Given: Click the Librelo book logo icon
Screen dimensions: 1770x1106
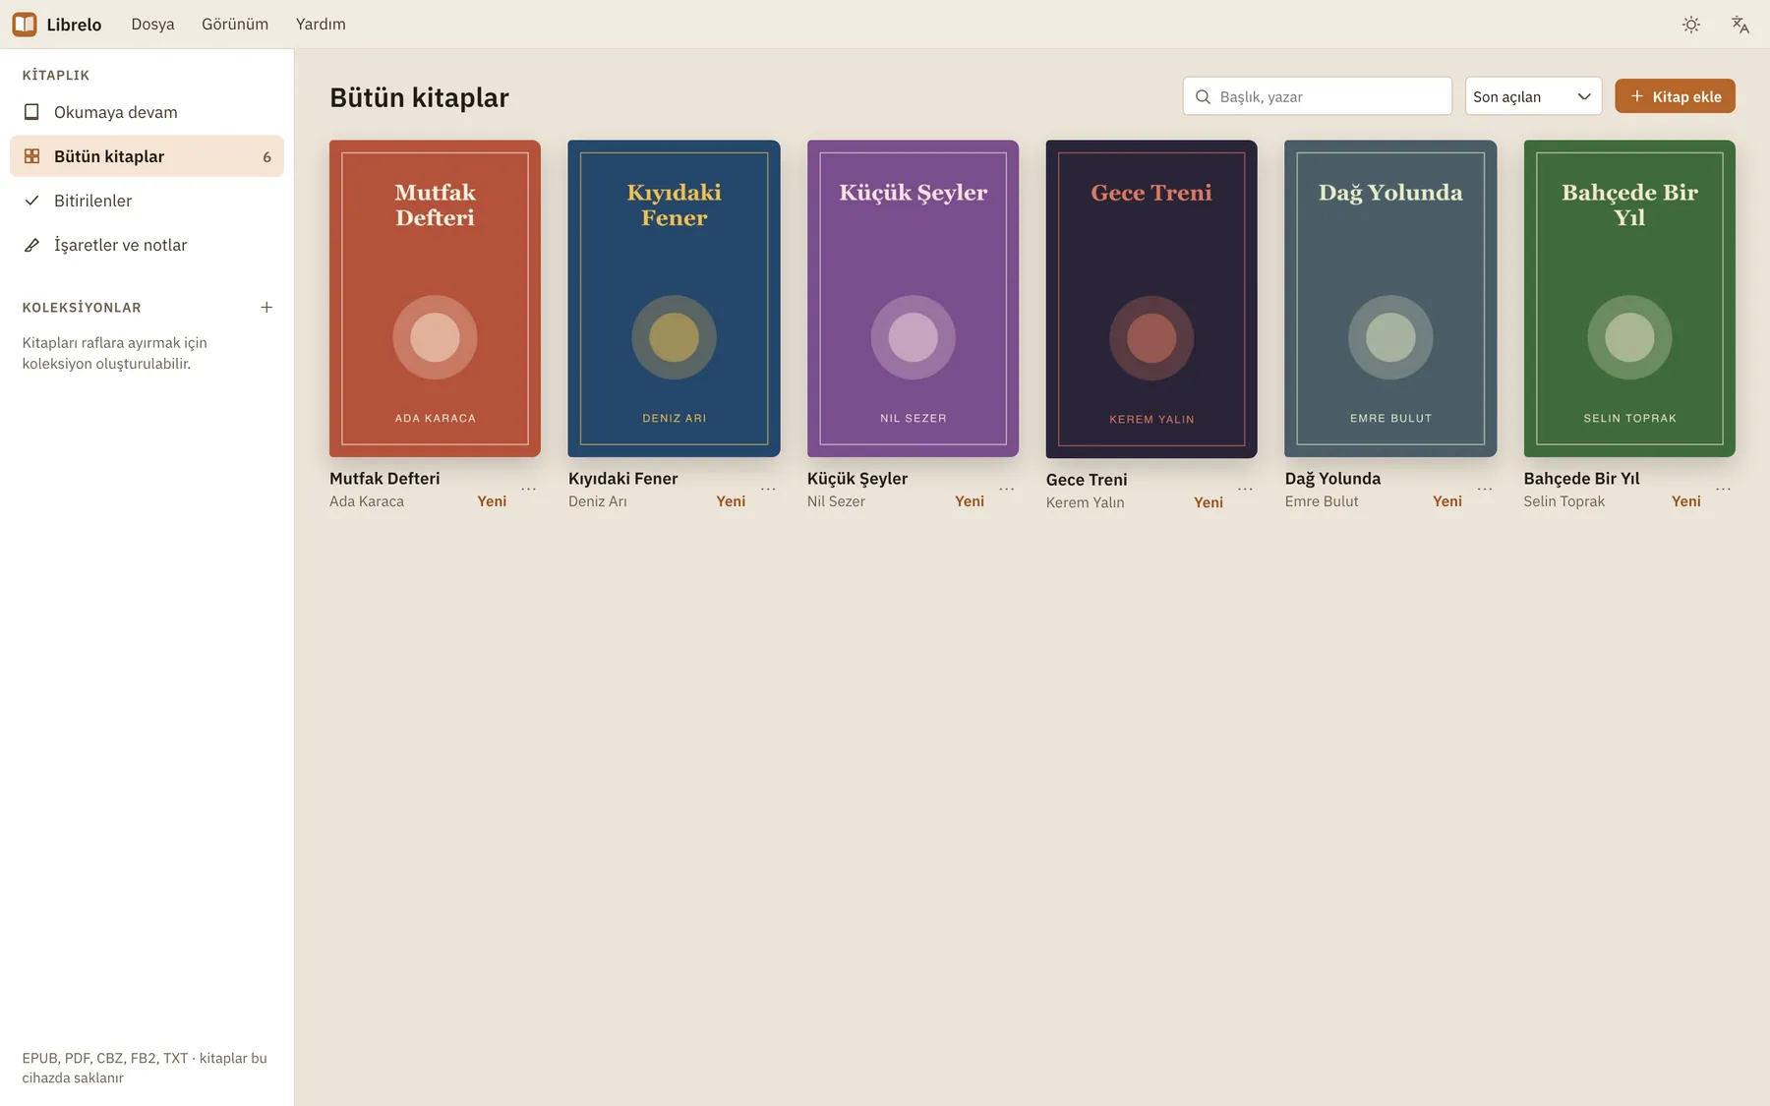Looking at the screenshot, I should (25, 24).
